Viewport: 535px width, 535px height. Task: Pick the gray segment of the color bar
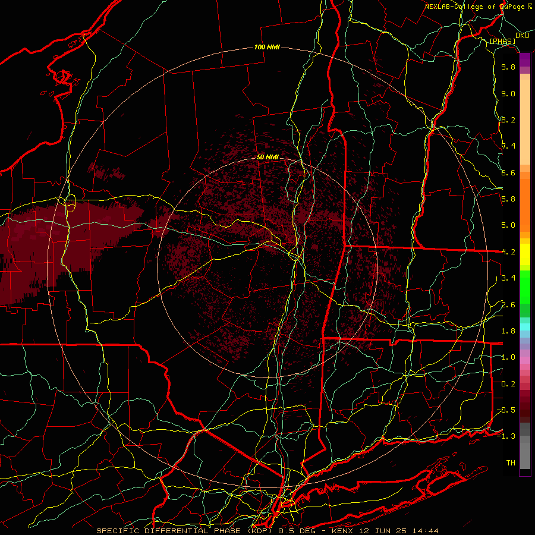(x=525, y=445)
